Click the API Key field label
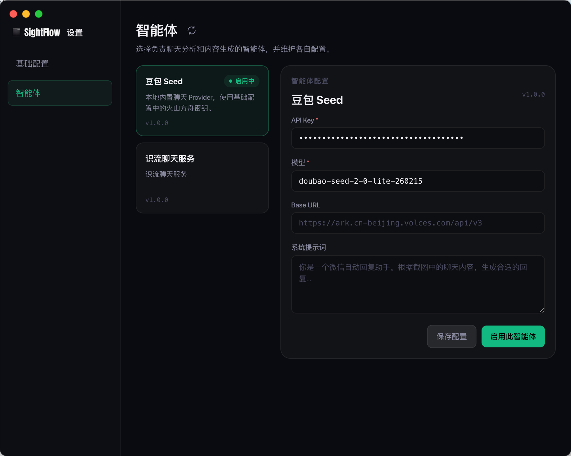 [x=303, y=120]
